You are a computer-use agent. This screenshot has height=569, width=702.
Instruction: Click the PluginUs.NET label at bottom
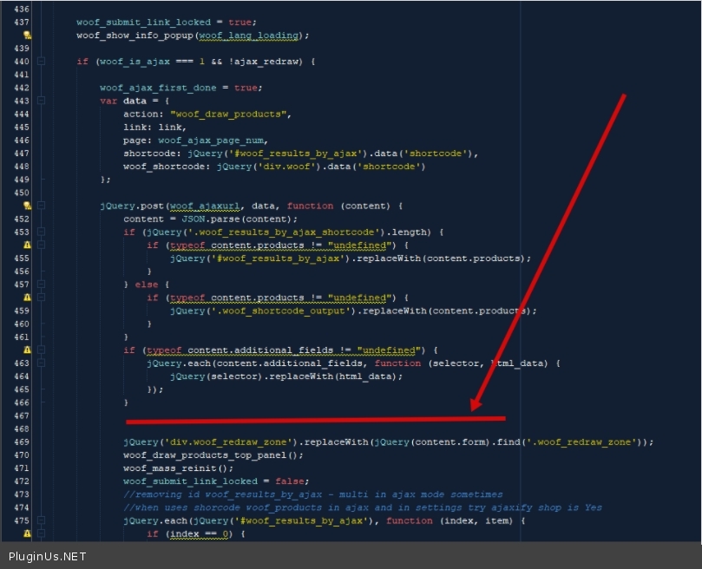pyautogui.click(x=47, y=556)
